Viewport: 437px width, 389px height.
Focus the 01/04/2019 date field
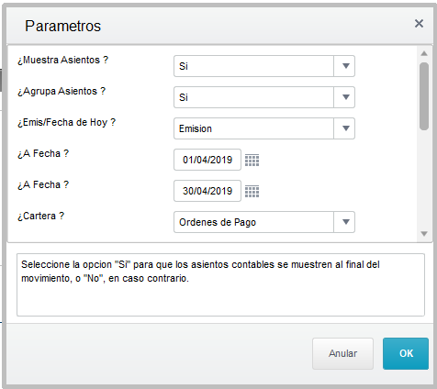click(x=207, y=160)
